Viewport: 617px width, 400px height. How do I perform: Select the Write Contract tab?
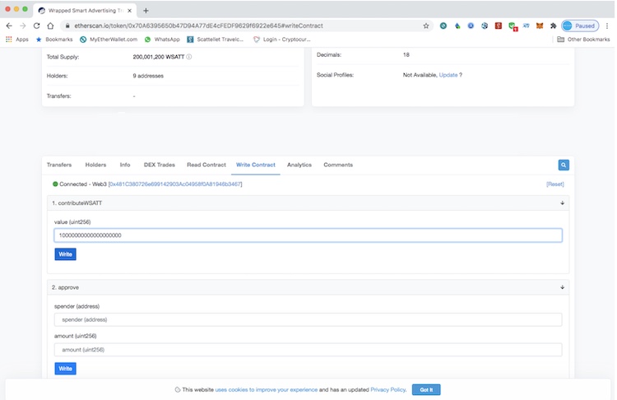[256, 165]
